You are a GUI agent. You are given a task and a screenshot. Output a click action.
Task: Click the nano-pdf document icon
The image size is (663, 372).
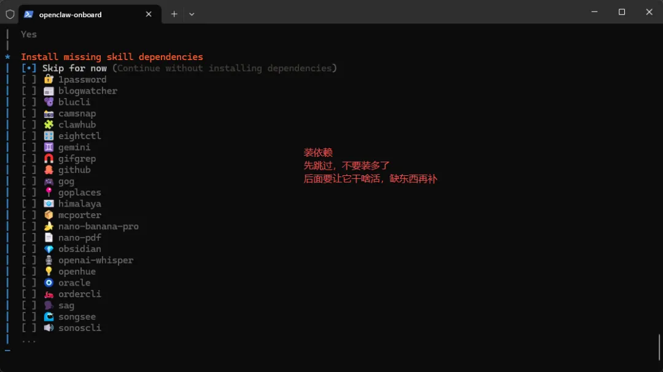[x=48, y=237]
